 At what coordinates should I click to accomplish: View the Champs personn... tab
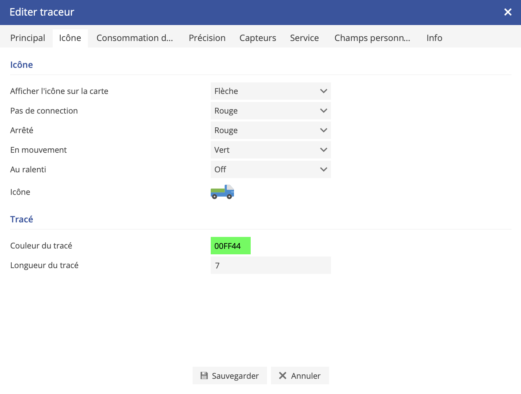tap(372, 38)
